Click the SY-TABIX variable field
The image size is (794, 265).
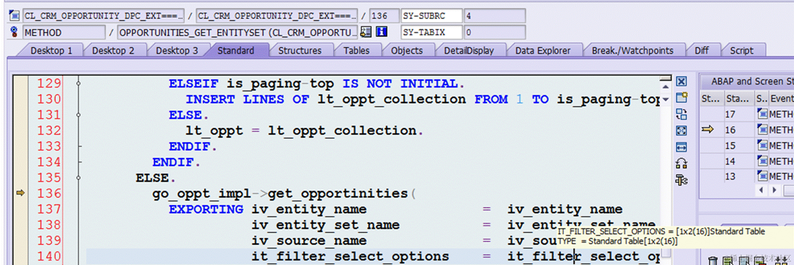tap(431, 32)
